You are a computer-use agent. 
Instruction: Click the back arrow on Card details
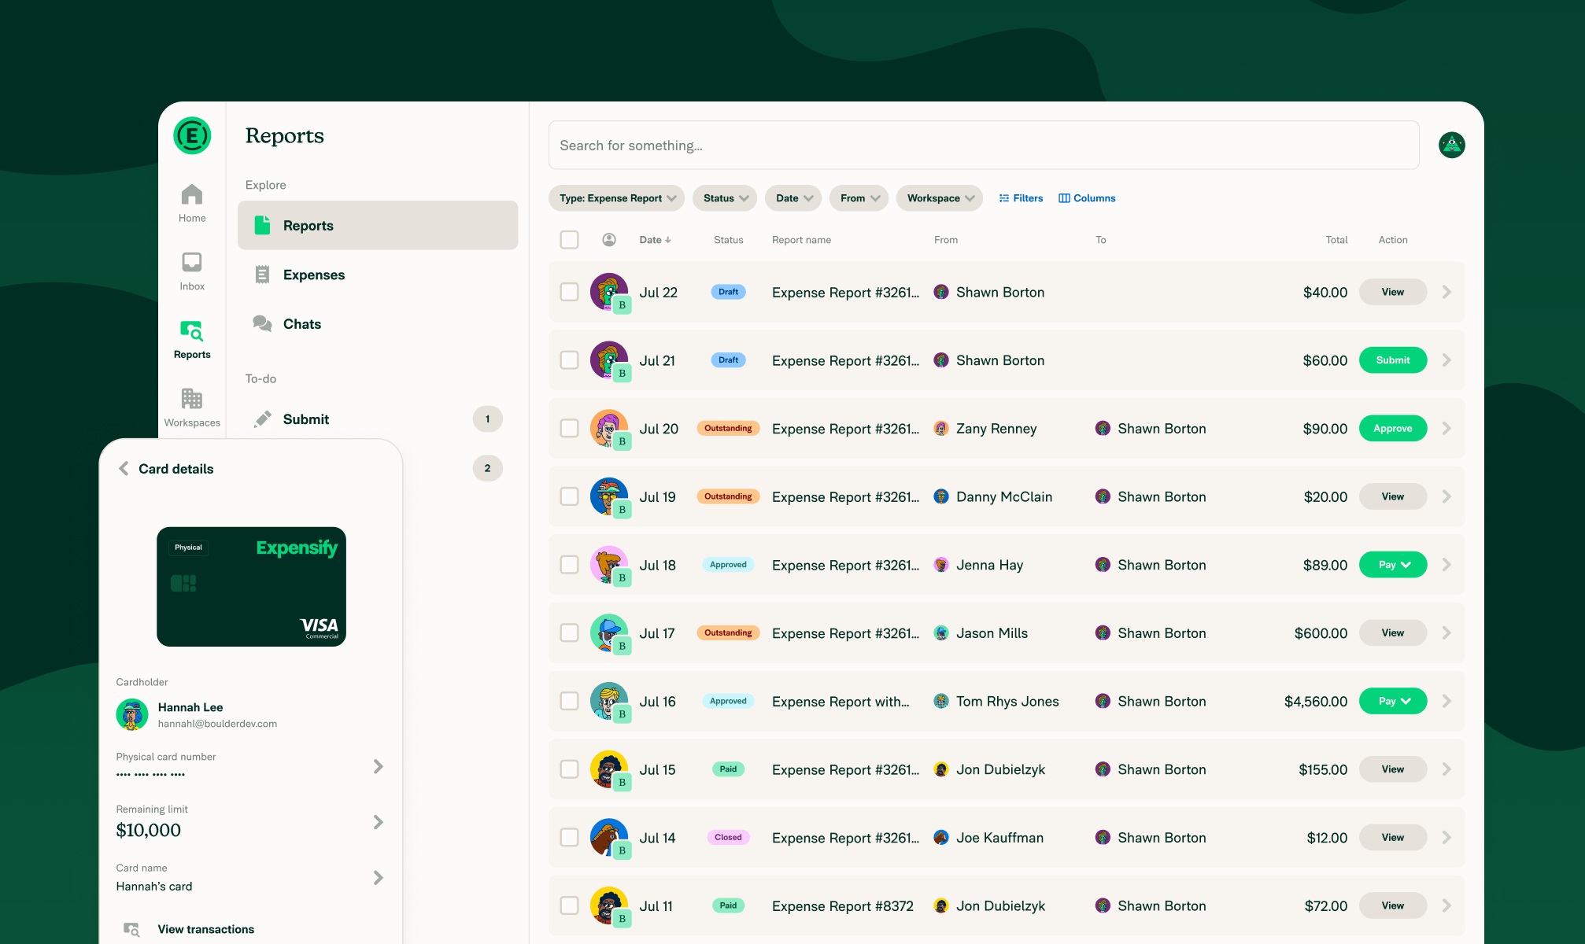point(124,469)
